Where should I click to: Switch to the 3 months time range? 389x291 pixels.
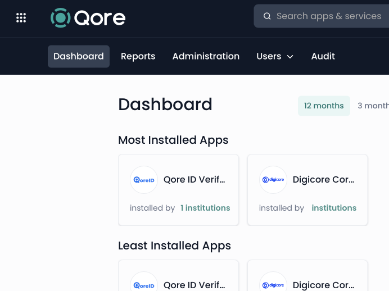373,106
